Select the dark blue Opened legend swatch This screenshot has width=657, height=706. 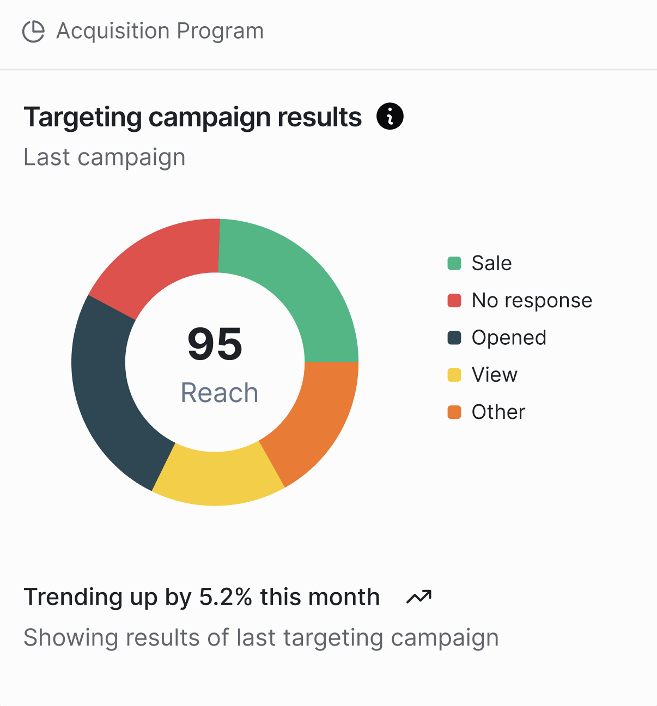454,338
